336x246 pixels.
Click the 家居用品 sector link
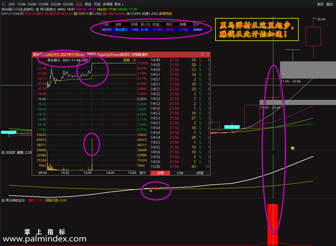(x=166, y=14)
